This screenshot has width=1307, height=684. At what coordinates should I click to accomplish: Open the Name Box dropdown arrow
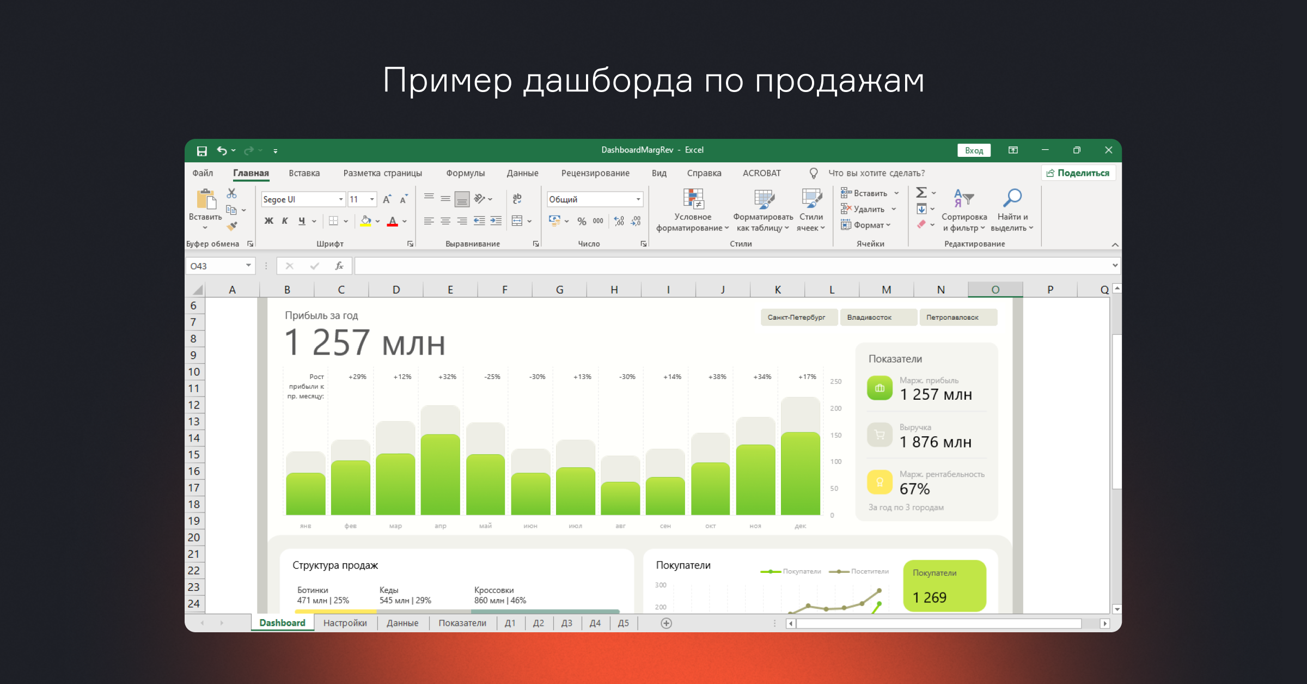[x=248, y=266]
